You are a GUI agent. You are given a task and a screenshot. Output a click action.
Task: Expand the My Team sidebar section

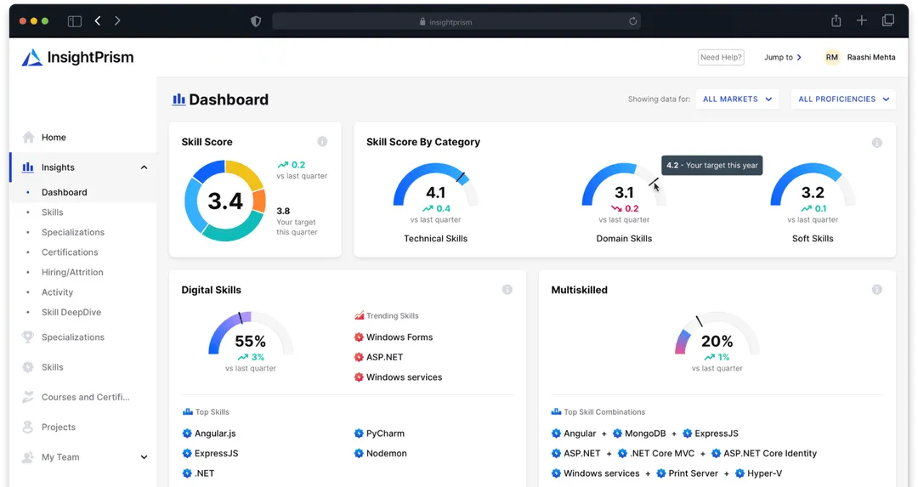[x=144, y=457]
